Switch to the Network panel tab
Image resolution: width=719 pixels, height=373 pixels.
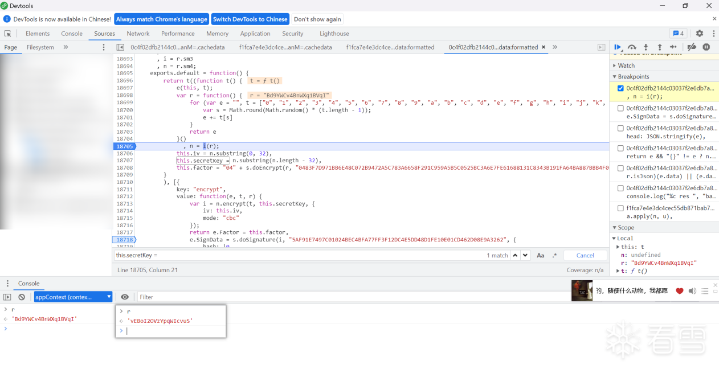pyautogui.click(x=138, y=34)
